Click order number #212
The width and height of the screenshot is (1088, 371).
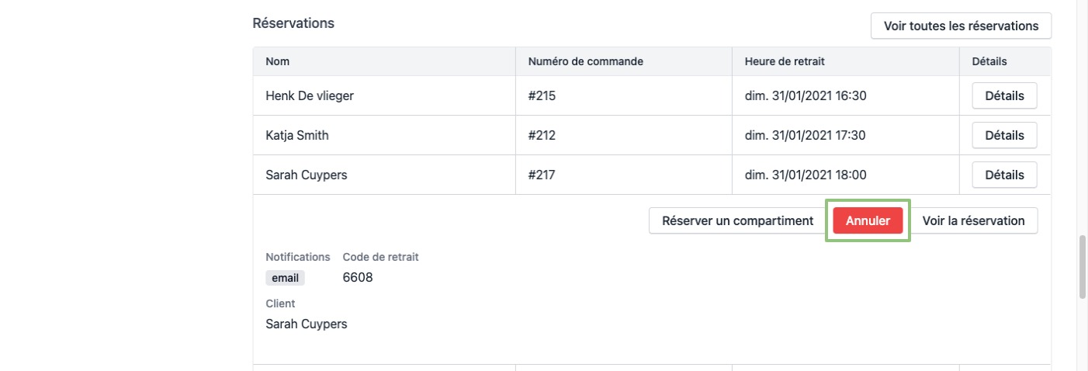[542, 135]
